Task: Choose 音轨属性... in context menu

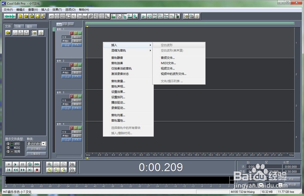Action: [128, 121]
